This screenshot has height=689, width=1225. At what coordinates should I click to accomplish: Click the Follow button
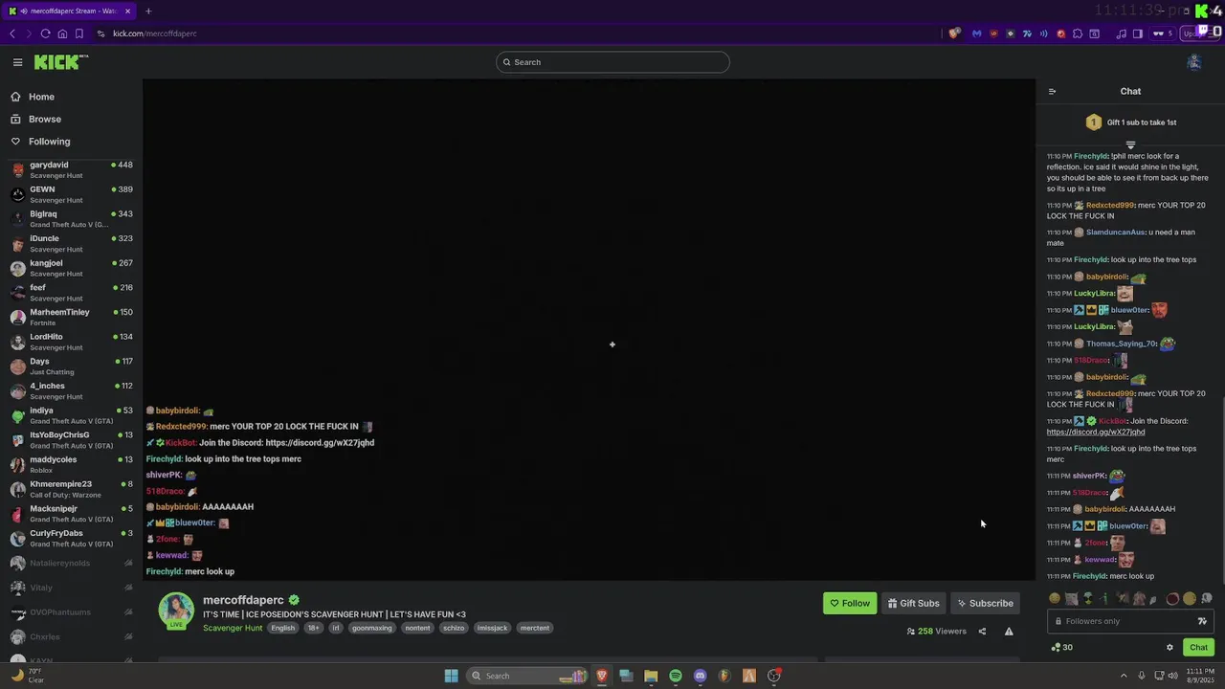pos(850,603)
